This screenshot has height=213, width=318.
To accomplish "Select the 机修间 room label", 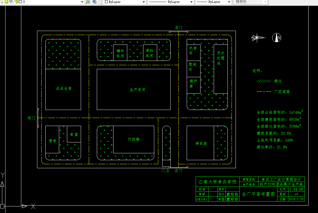I will pyautogui.click(x=193, y=51).
